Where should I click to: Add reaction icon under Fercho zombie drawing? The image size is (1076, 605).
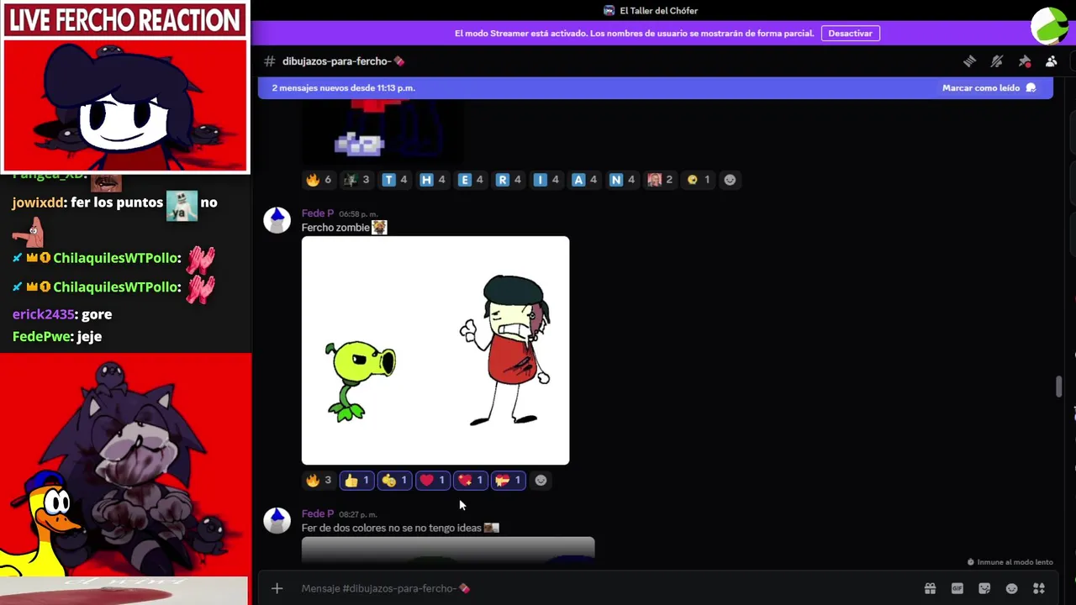pos(541,481)
